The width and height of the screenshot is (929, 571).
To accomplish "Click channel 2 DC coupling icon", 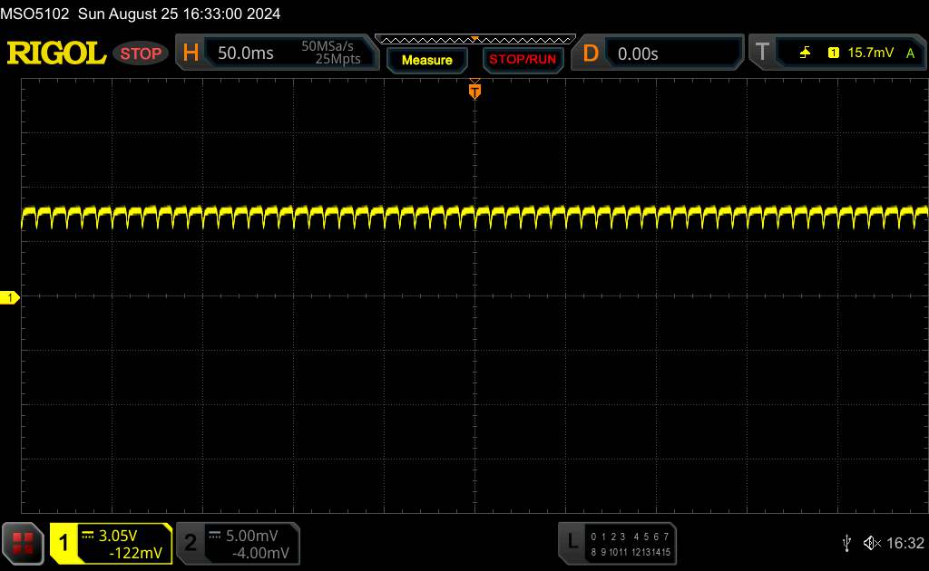I will tap(215, 535).
